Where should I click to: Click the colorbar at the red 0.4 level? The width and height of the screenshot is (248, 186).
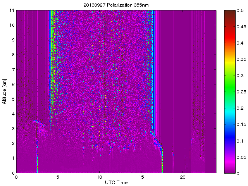(230, 43)
